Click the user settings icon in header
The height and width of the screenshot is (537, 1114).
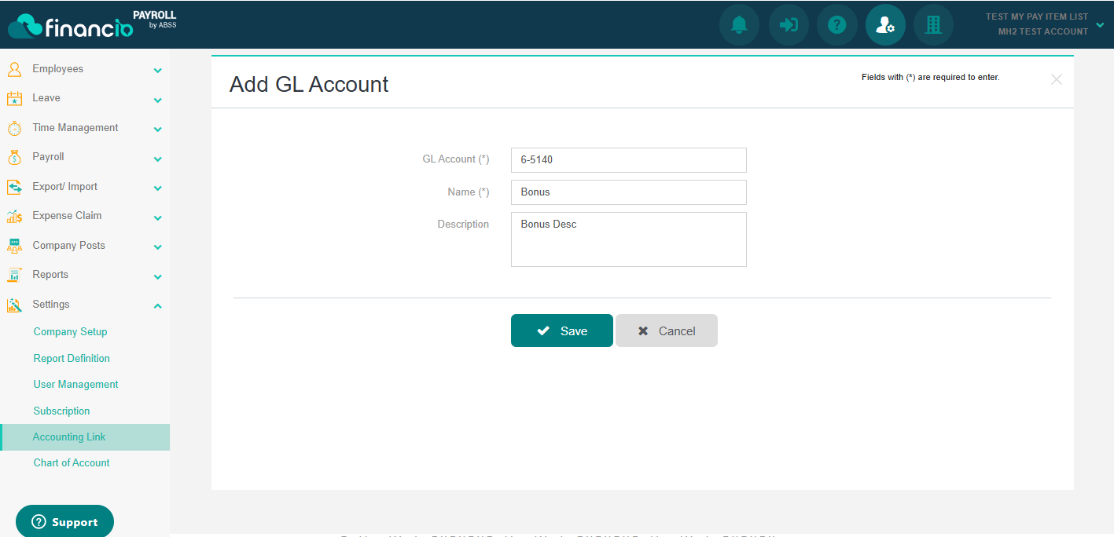point(885,25)
